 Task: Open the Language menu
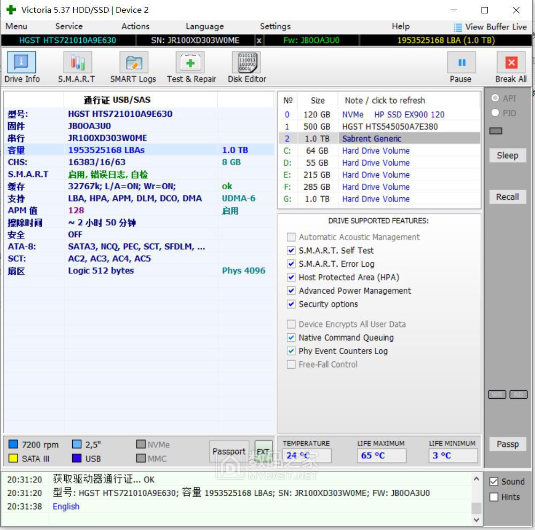tap(205, 26)
